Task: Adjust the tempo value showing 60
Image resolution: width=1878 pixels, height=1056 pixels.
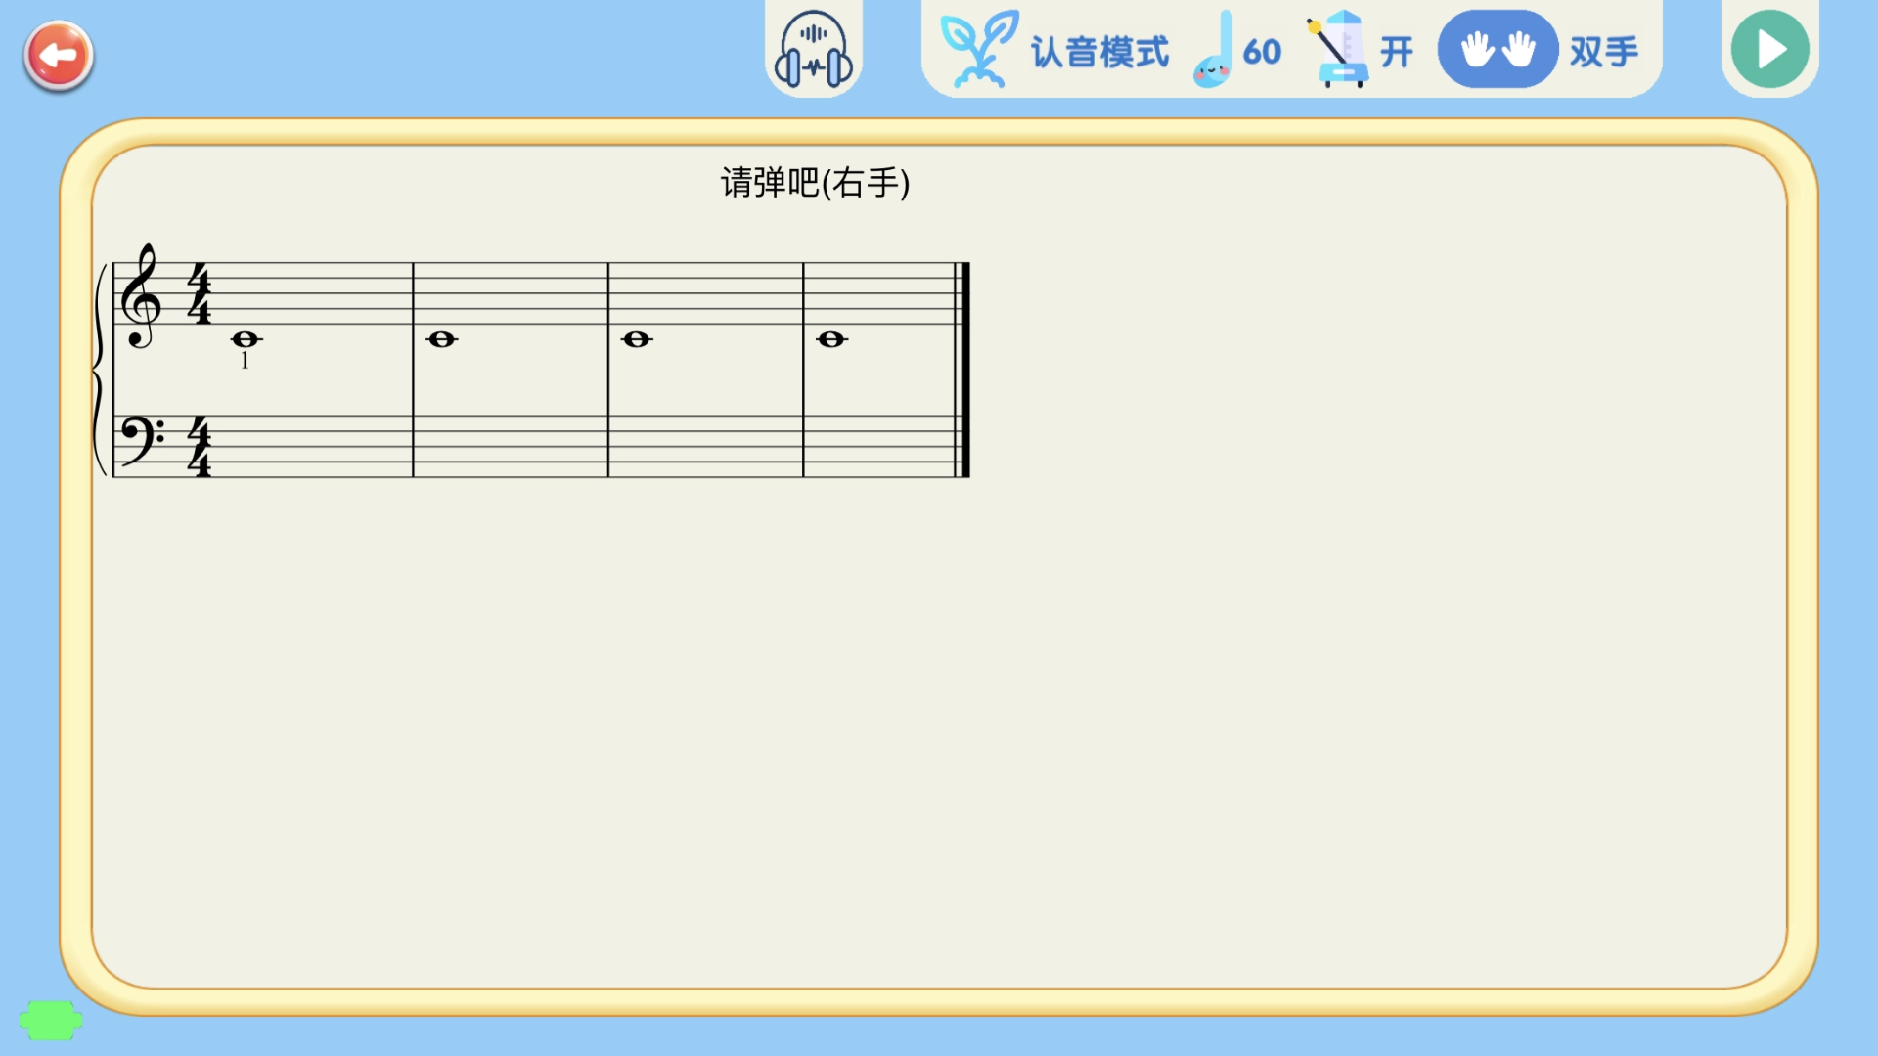Action: pyautogui.click(x=1260, y=52)
